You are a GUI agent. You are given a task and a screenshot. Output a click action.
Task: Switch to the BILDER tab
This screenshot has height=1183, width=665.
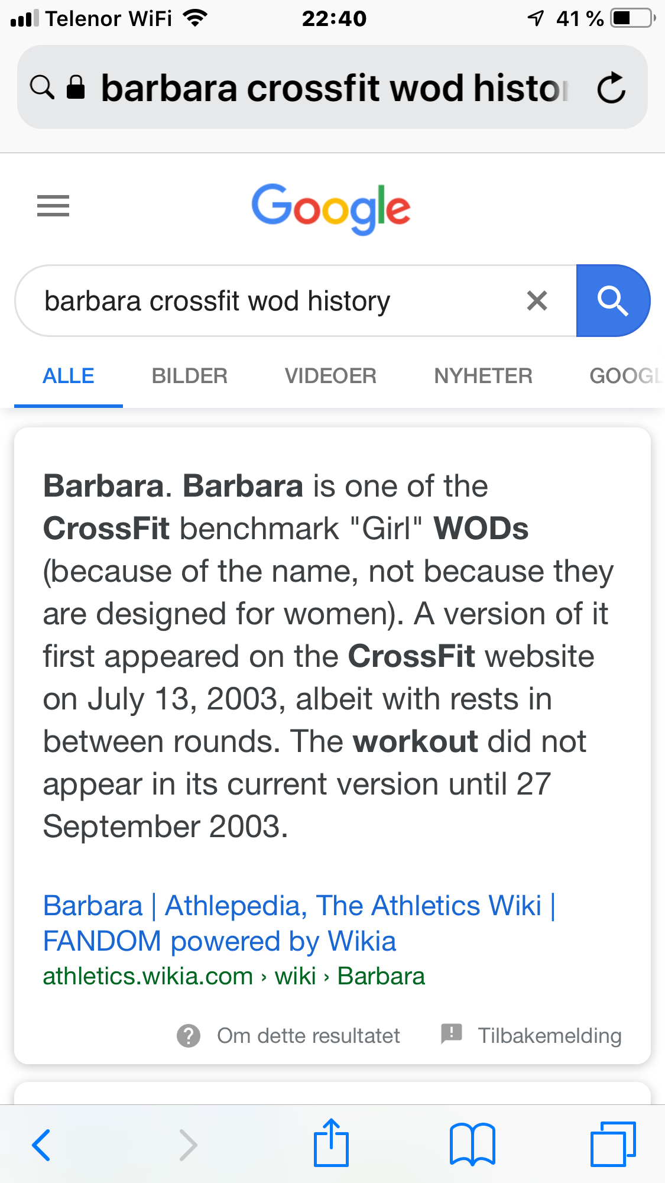click(189, 376)
